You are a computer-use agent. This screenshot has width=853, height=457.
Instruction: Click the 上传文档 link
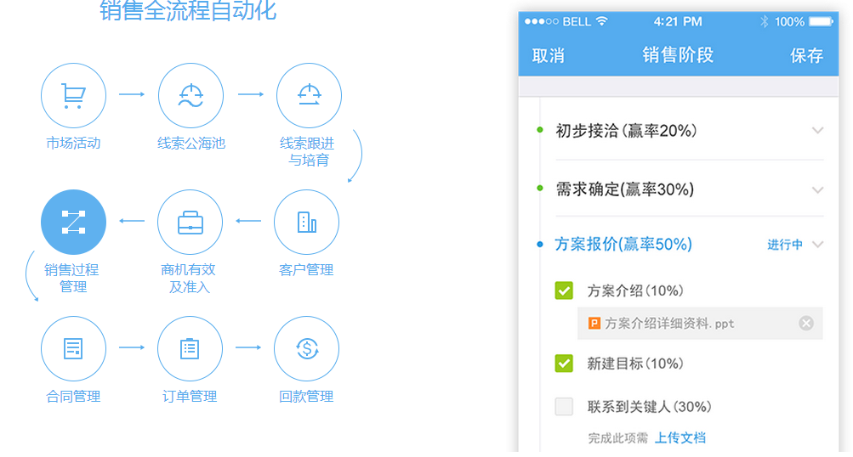tap(680, 438)
